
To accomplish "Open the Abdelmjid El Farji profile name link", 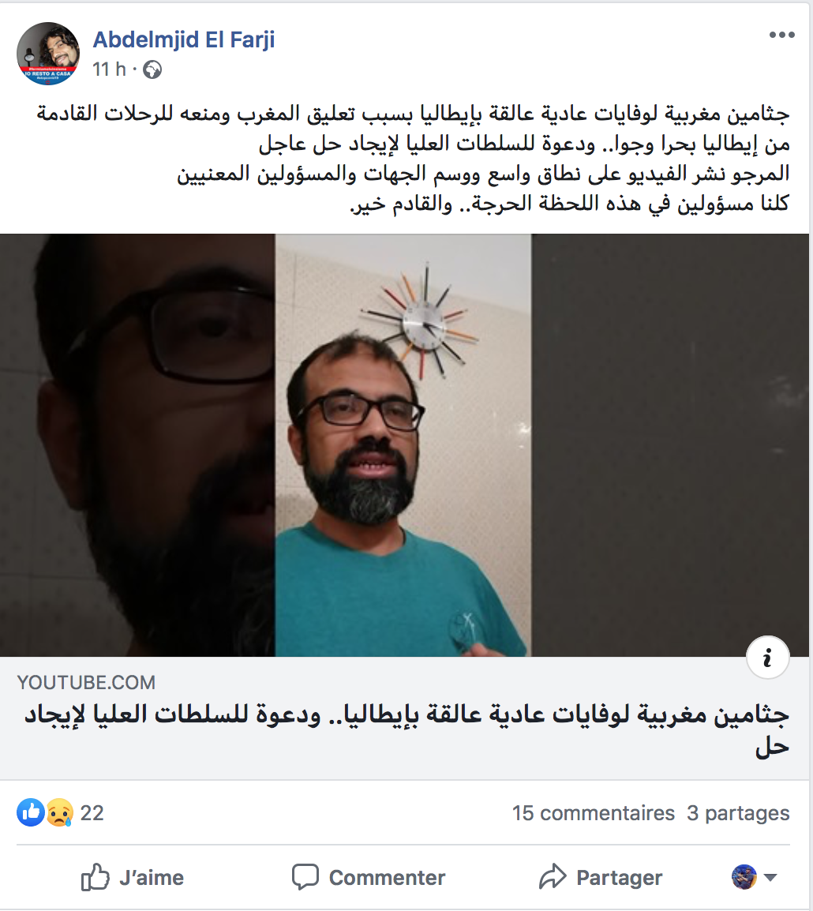I will [x=183, y=39].
